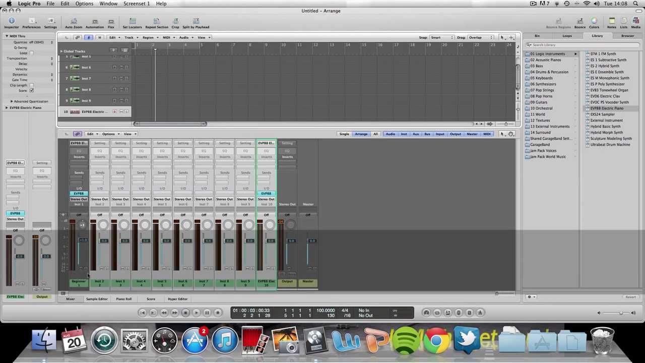This screenshot has width=645, height=363.
Task: Switch to the Bin tab
Action: coord(537,36)
